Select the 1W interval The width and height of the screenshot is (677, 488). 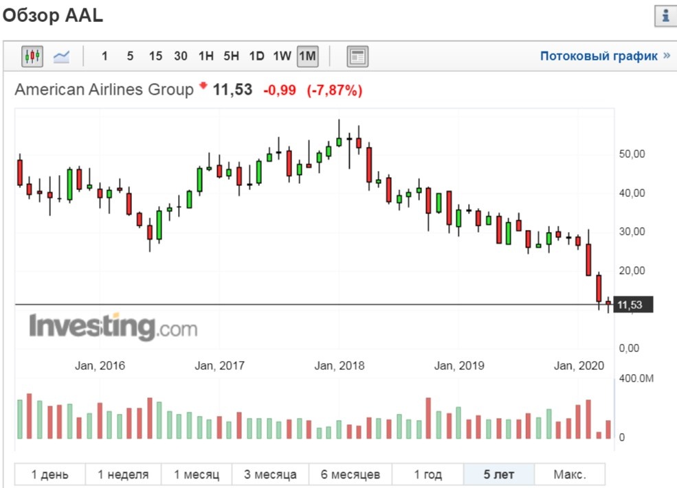coord(282,56)
